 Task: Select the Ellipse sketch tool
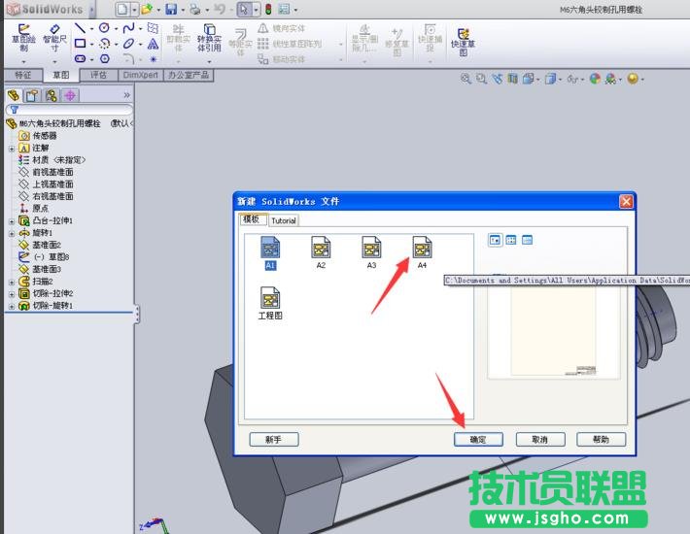coord(128,44)
